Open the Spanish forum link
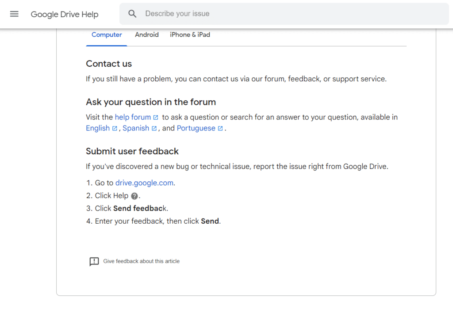 (136, 128)
